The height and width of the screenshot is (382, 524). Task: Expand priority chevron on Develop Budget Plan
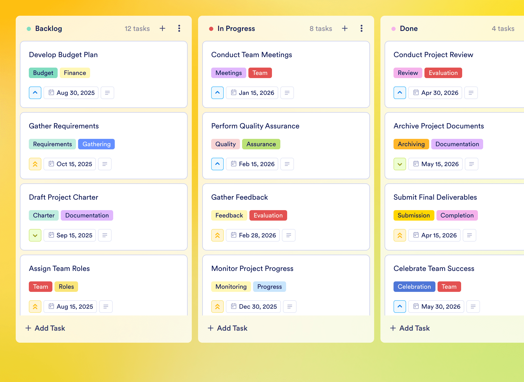click(x=35, y=93)
